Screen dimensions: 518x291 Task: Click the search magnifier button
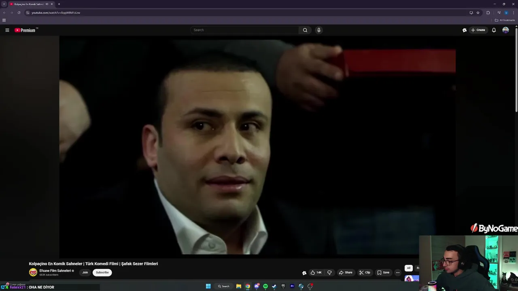click(305, 30)
